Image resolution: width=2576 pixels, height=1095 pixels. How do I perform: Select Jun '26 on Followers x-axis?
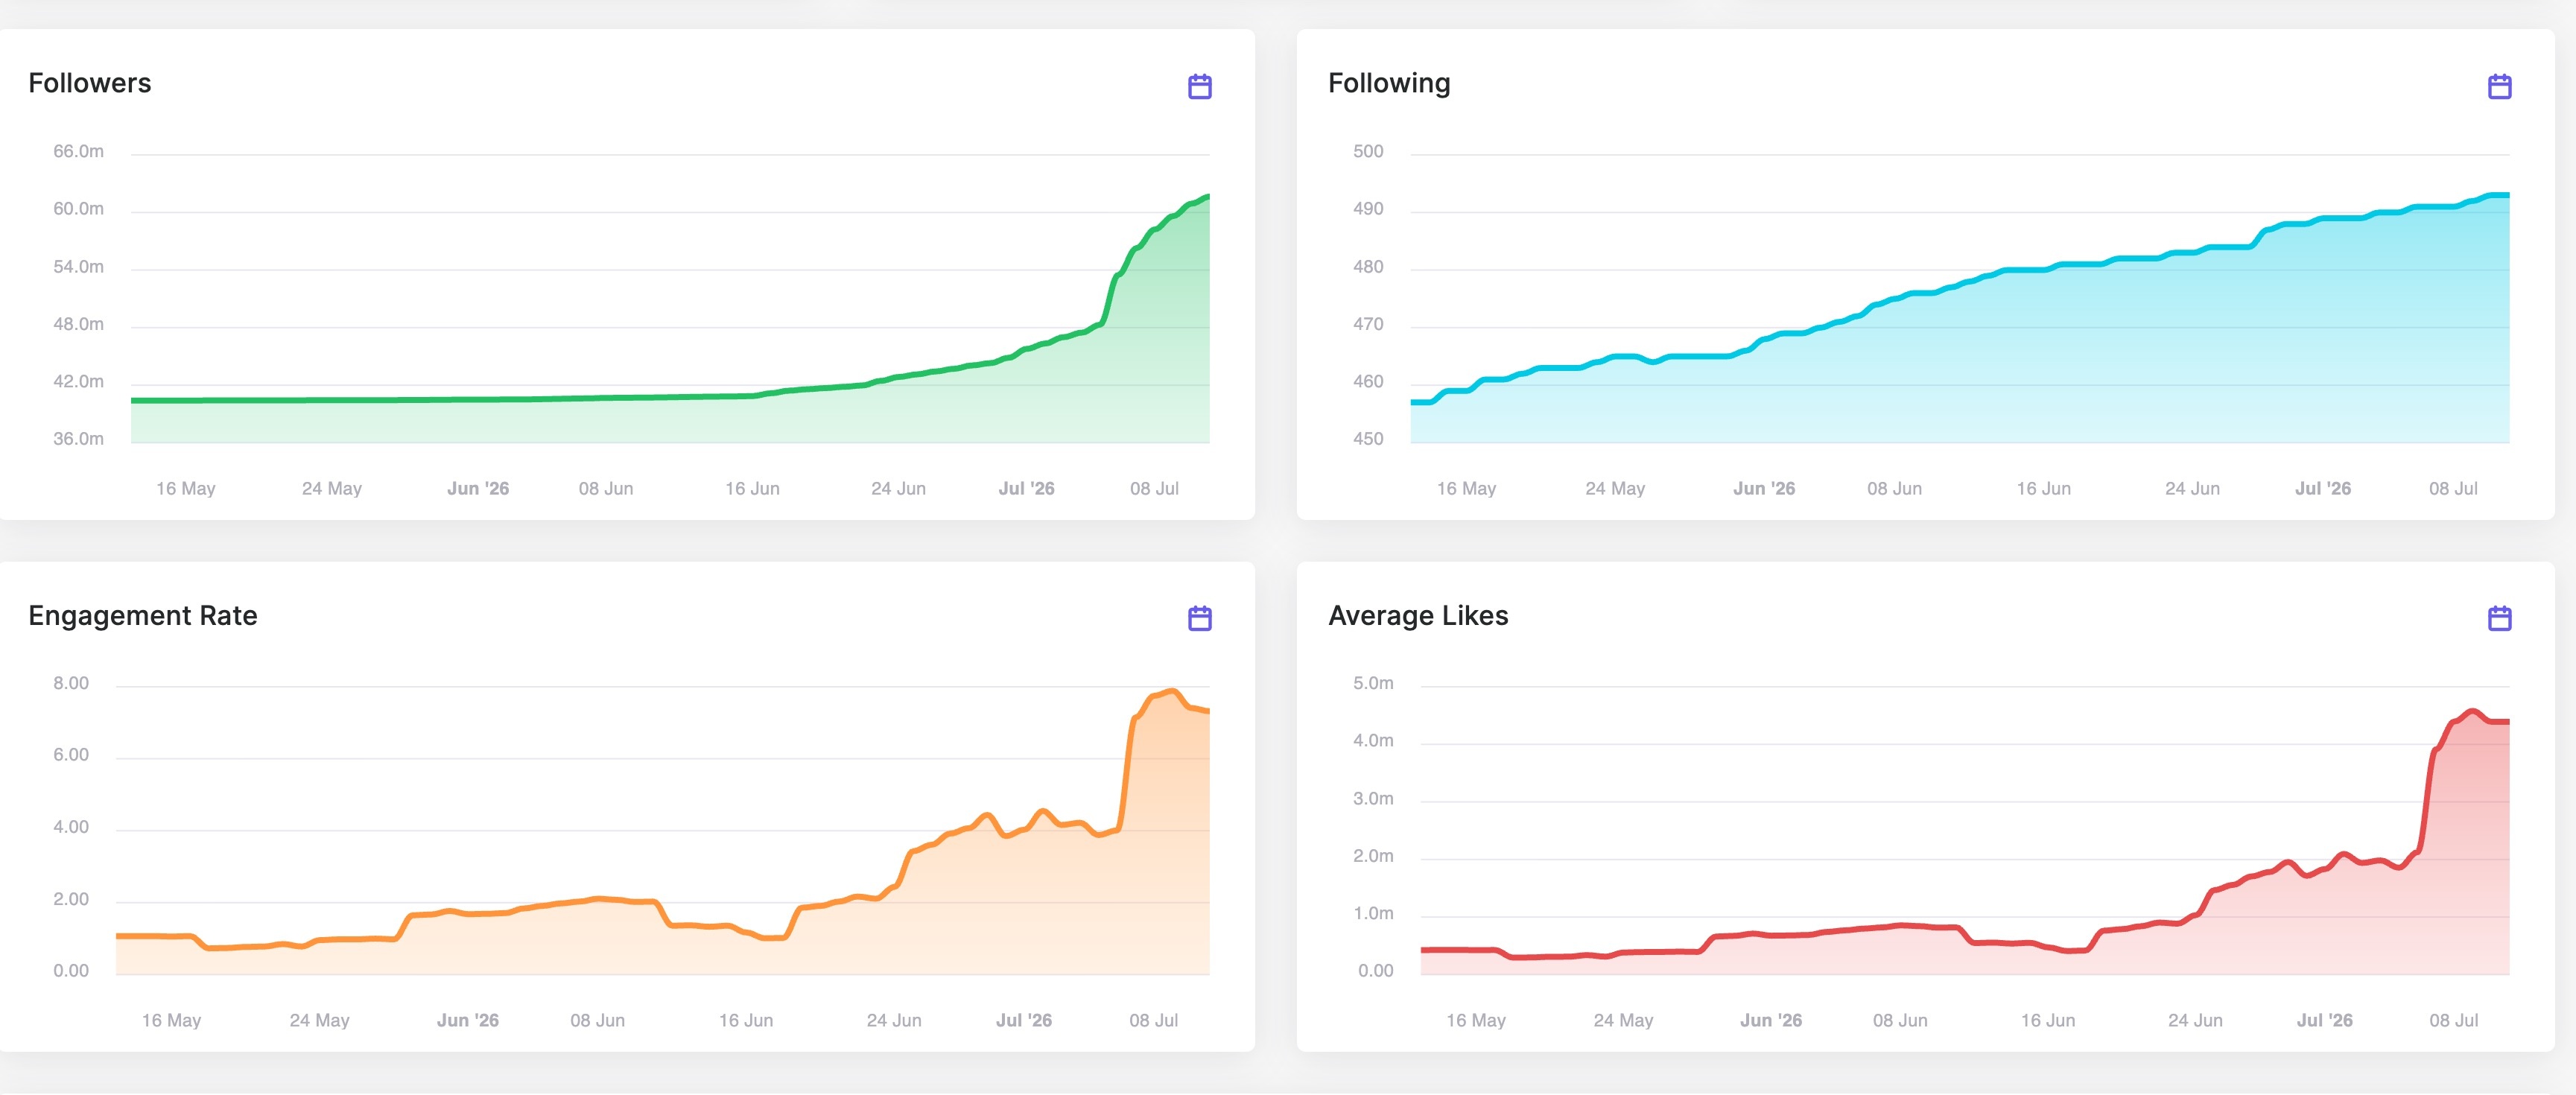(x=478, y=489)
